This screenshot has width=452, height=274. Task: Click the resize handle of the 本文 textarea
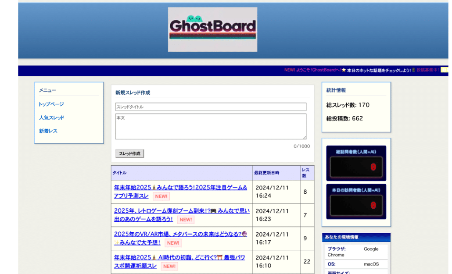304,137
